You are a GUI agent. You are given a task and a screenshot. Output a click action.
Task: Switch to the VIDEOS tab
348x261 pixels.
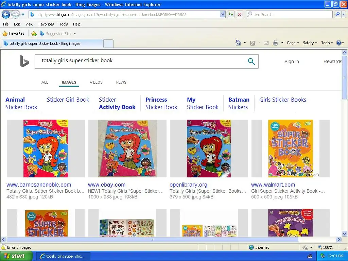[x=96, y=82]
